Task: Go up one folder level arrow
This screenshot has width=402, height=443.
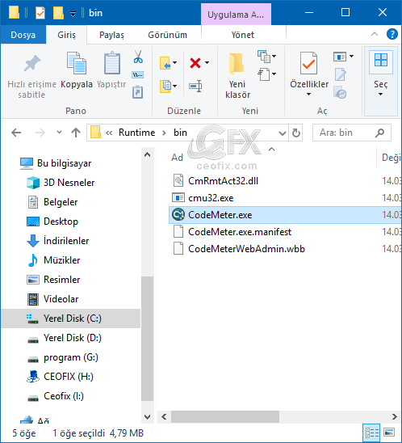Action: click(x=76, y=133)
